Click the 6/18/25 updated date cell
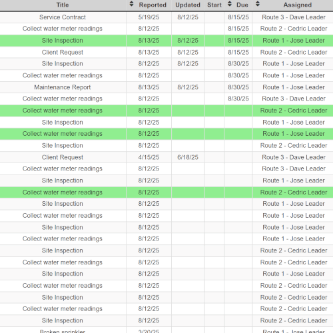Image resolution: width=333 pixels, height=333 pixels. (188, 157)
